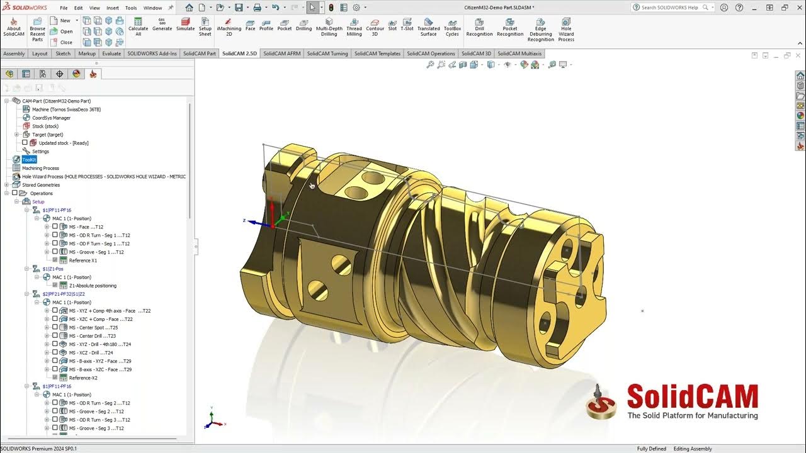The height and width of the screenshot is (453, 806).
Task: Start Drill Recognition
Action: pyautogui.click(x=479, y=28)
